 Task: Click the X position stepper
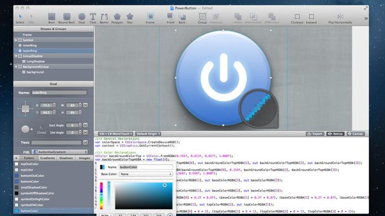click(x=54, y=105)
